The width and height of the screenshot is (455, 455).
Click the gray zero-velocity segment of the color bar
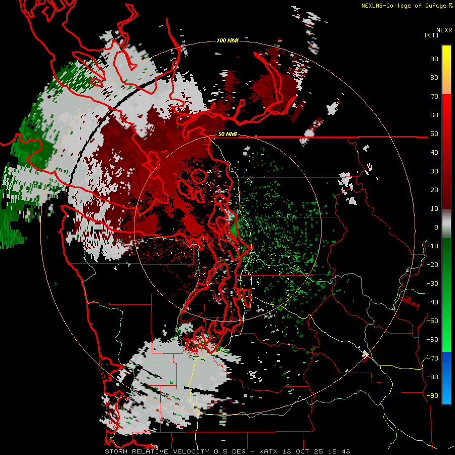446,224
